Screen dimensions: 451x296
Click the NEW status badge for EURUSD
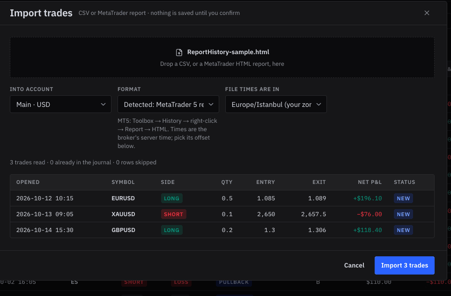(x=403, y=198)
